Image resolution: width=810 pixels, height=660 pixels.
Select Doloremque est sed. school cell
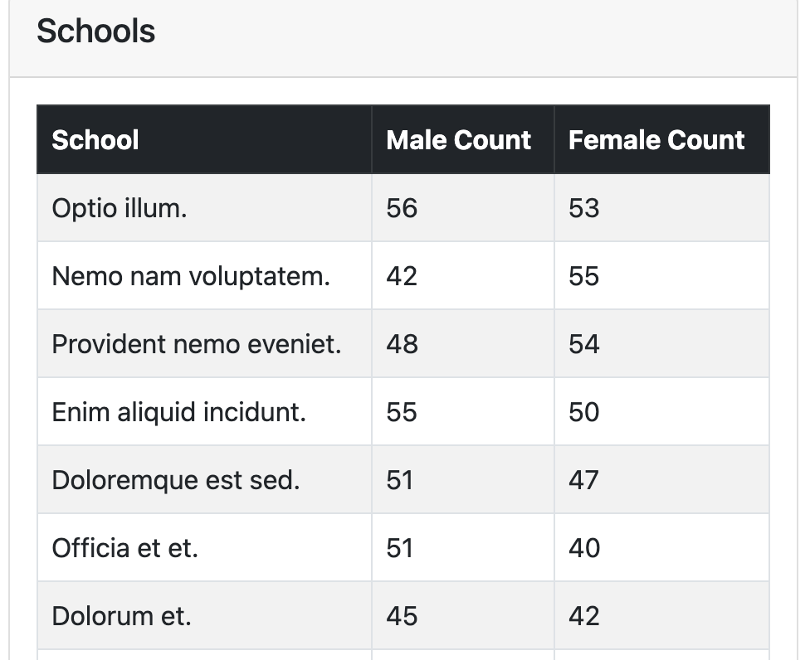pos(204,480)
